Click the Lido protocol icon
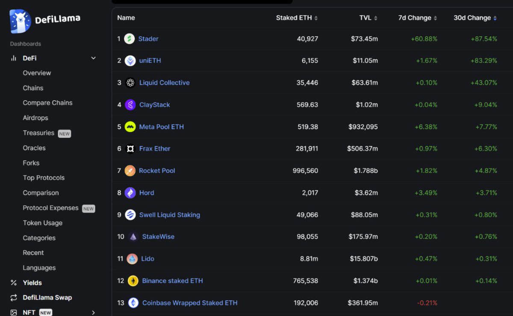 pos(133,259)
